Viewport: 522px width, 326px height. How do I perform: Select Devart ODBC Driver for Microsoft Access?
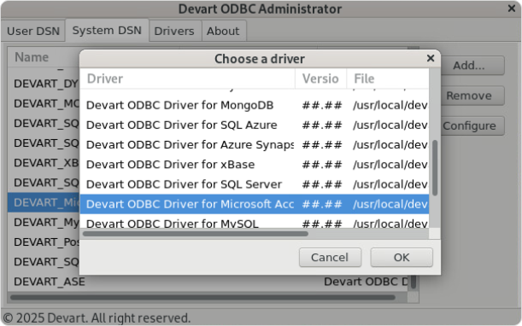click(254, 204)
